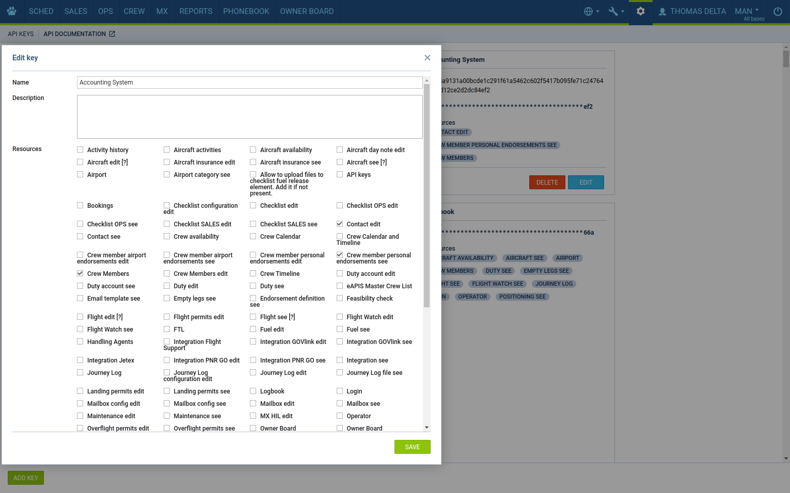Viewport: 790px width, 493px height.
Task: Click the Thomas Delta user profile
Action: pos(692,11)
